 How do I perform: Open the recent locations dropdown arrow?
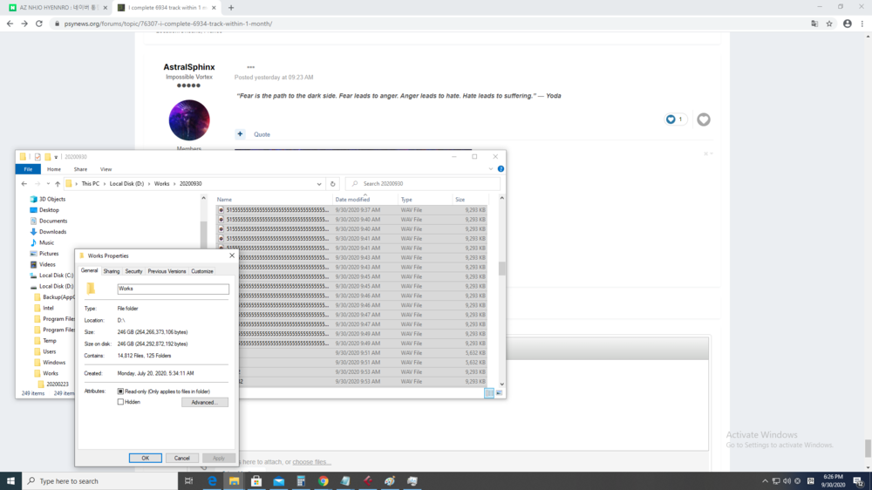coord(48,184)
